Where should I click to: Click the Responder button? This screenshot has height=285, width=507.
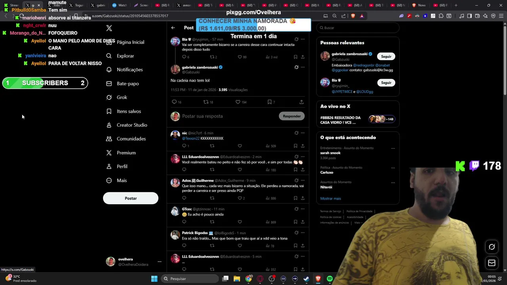click(292, 116)
